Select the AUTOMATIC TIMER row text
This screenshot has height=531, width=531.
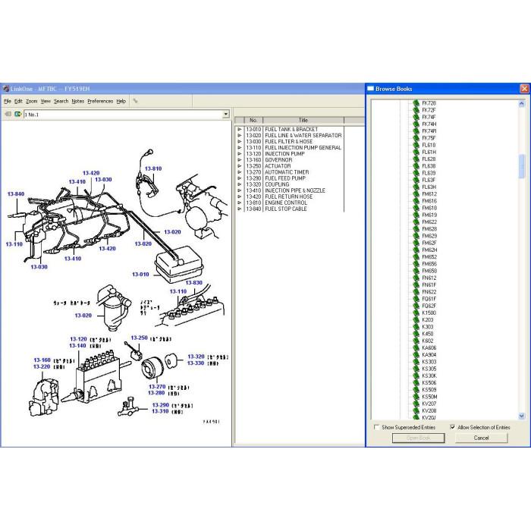287,172
